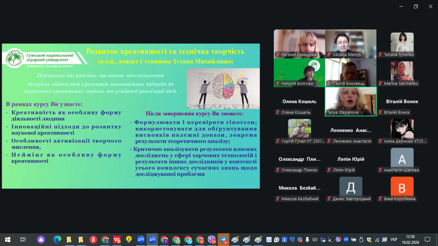
Task: Open the Wi-Fi network flyout in tray
Action: click(377, 239)
